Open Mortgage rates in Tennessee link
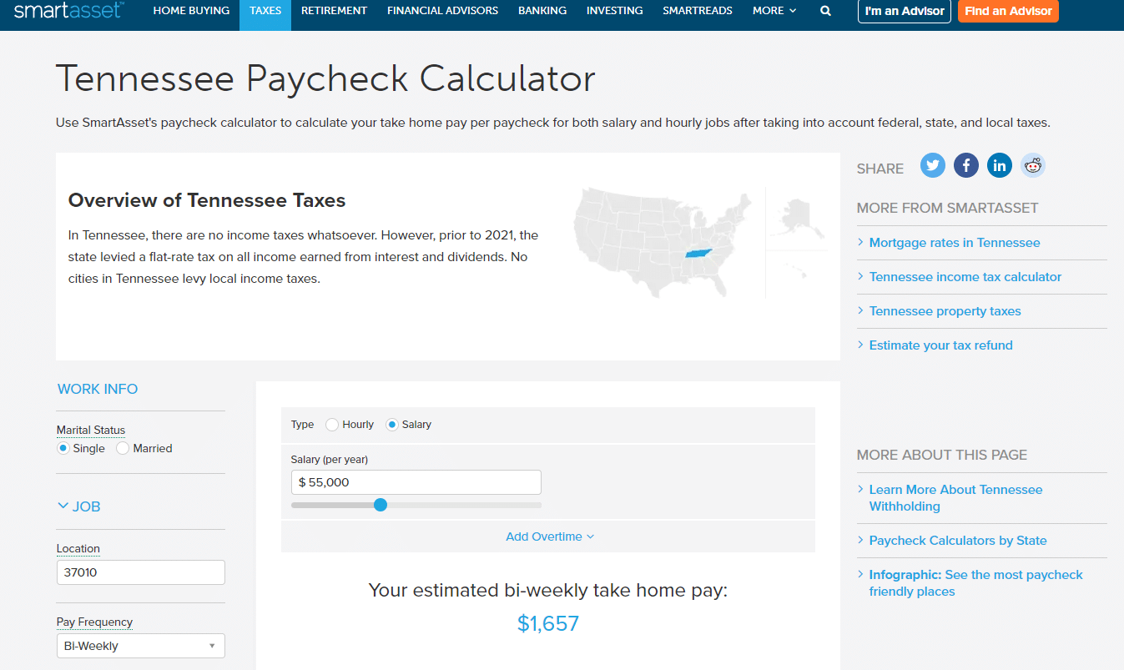This screenshot has height=670, width=1124. pos(955,243)
